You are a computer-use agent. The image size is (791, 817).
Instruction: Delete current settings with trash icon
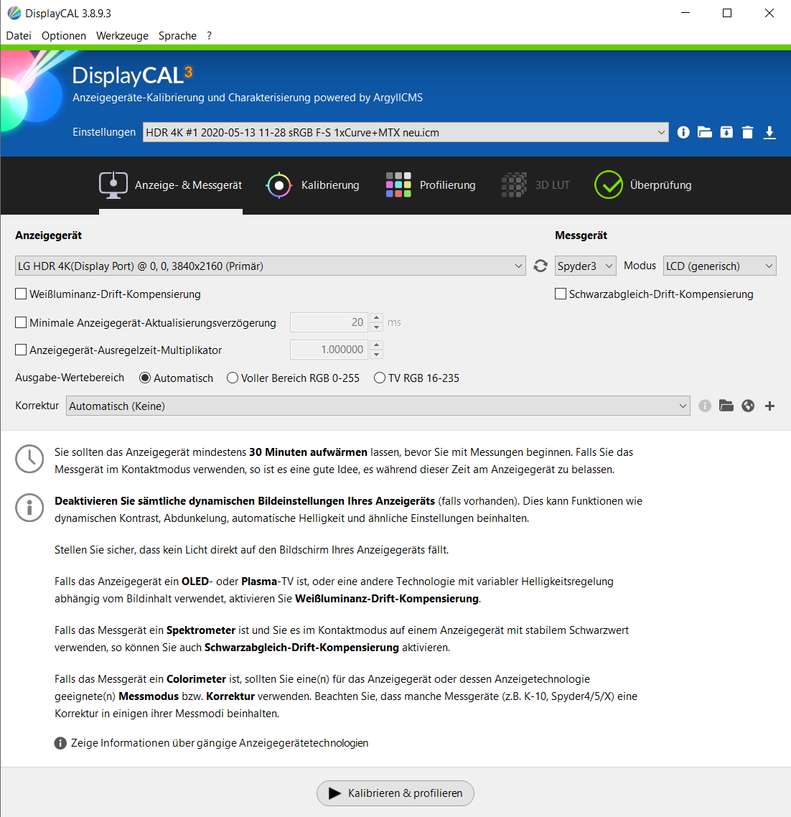click(747, 132)
